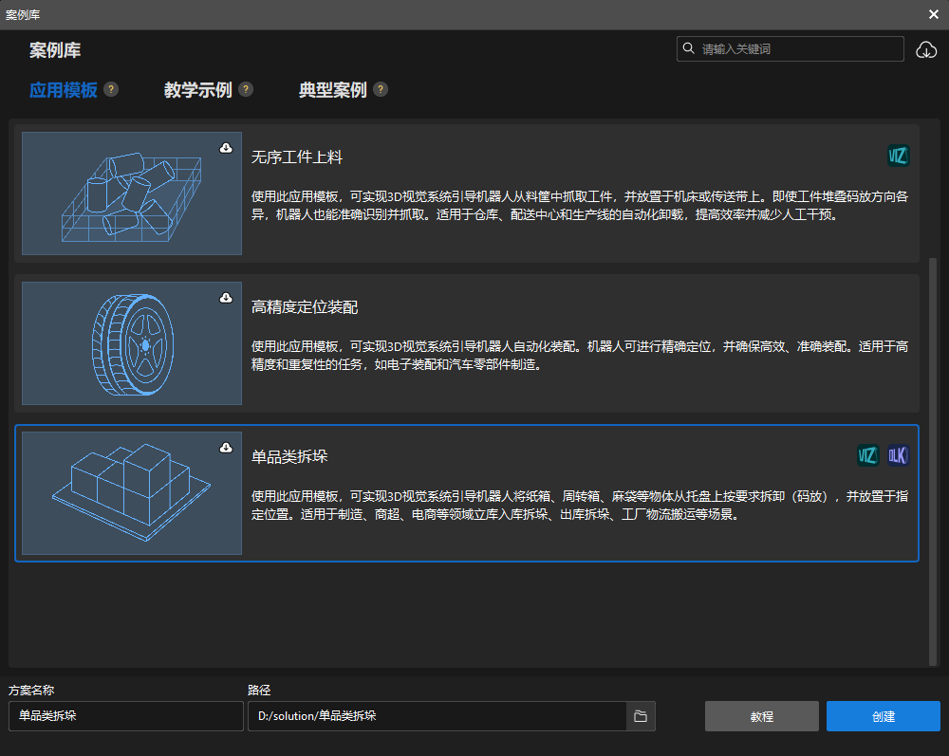The image size is (949, 756).
Task: Open the 教程 tutorial button
Action: pyautogui.click(x=761, y=716)
